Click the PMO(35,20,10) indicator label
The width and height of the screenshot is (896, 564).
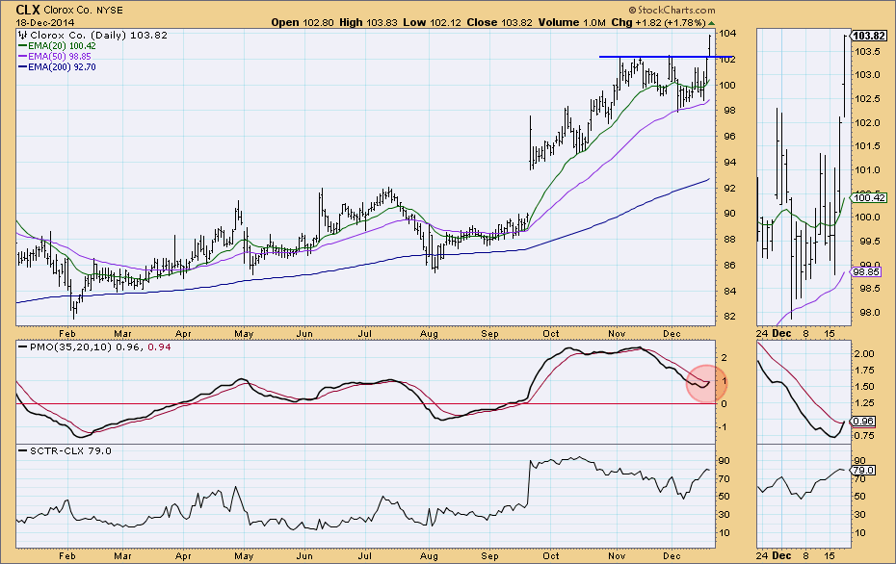(x=71, y=347)
